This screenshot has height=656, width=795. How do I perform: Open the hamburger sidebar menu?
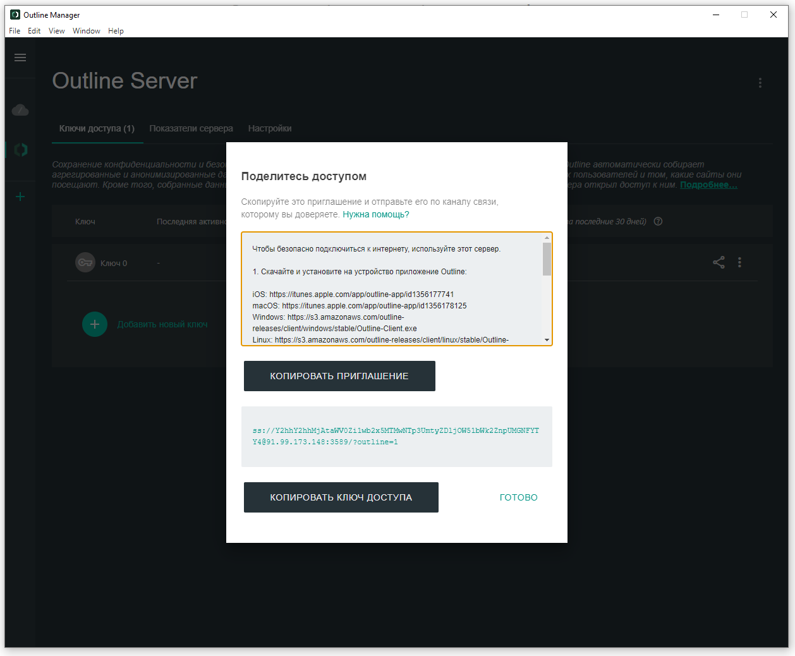pos(20,58)
